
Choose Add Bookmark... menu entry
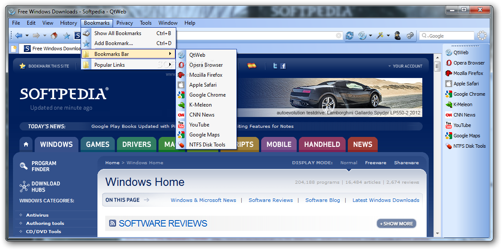[128, 43]
